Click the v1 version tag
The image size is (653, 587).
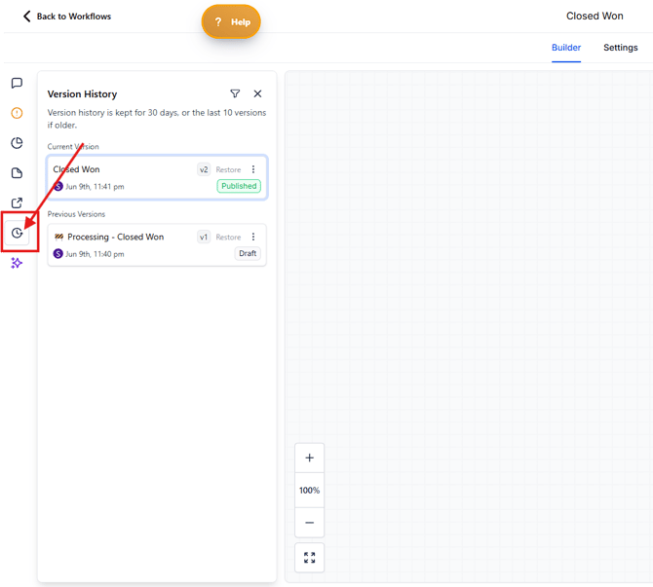click(x=204, y=238)
